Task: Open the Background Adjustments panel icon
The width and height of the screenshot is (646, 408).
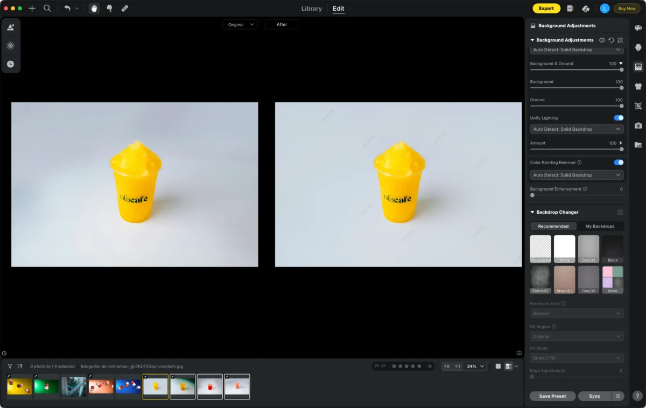Action: 638,67
